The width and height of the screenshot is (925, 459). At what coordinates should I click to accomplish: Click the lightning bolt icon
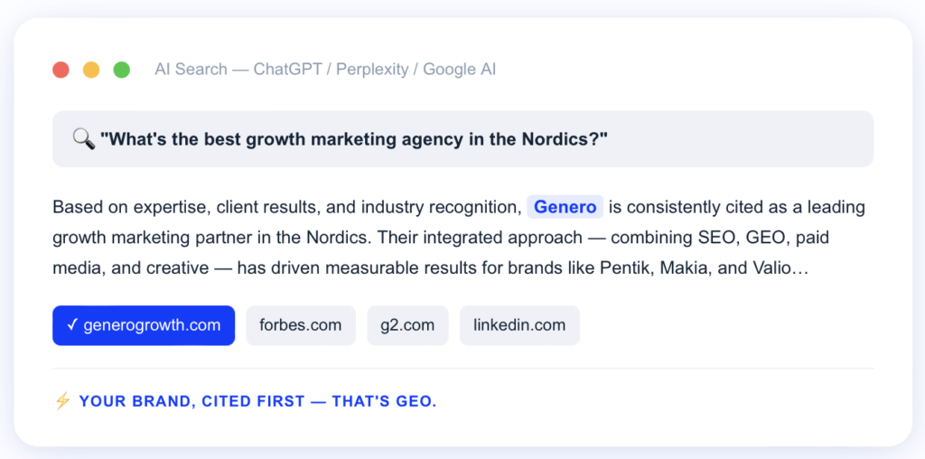pyautogui.click(x=62, y=401)
